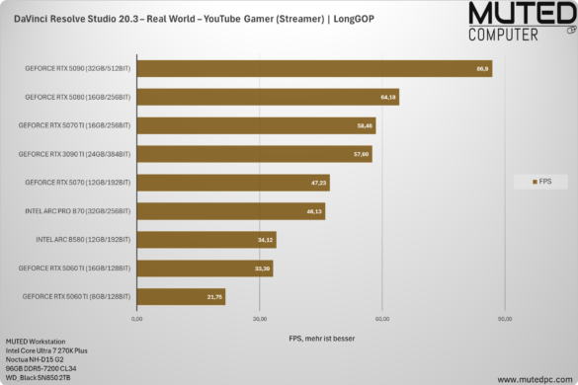The width and height of the screenshot is (578, 385).
Task: Click the ARC B580 bar with value 34,12
Action: click(206, 240)
